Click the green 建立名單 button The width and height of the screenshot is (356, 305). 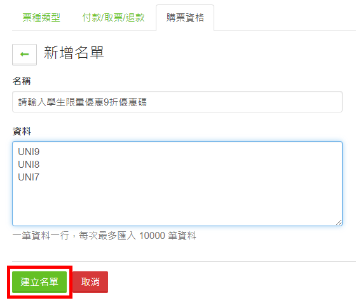(x=39, y=282)
